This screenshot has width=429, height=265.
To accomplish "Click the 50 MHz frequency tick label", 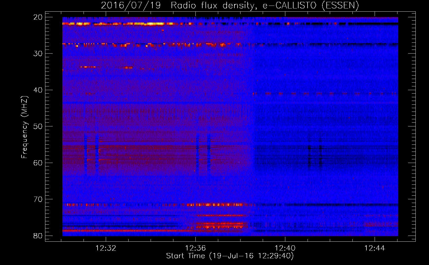I will pyautogui.click(x=38, y=126).
